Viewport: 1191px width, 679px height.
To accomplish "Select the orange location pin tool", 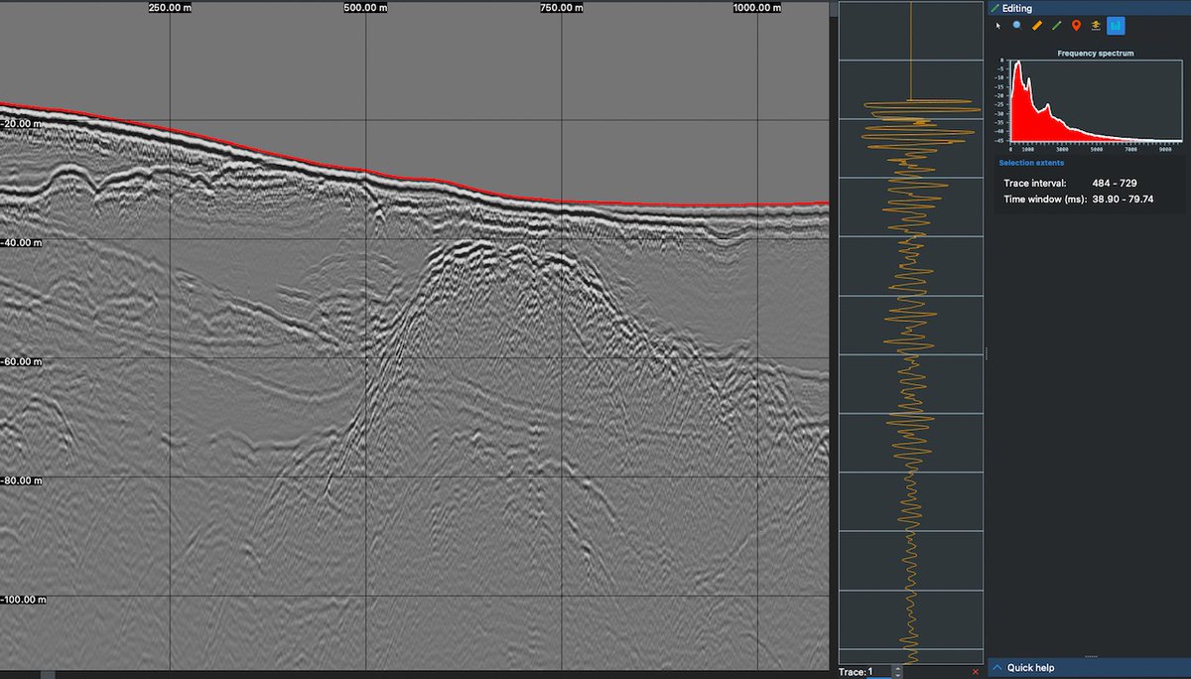I will pos(1076,25).
